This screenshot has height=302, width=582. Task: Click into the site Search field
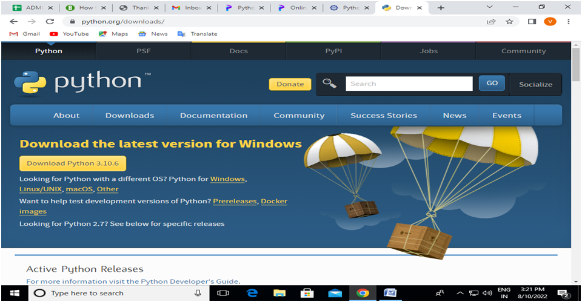pos(409,84)
